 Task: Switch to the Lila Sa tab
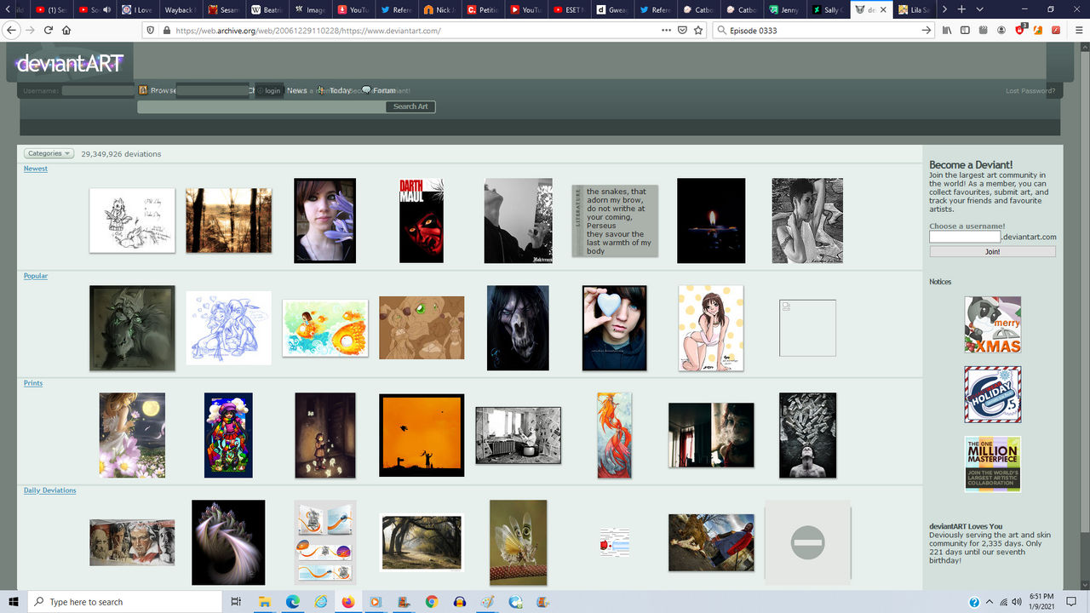point(914,9)
